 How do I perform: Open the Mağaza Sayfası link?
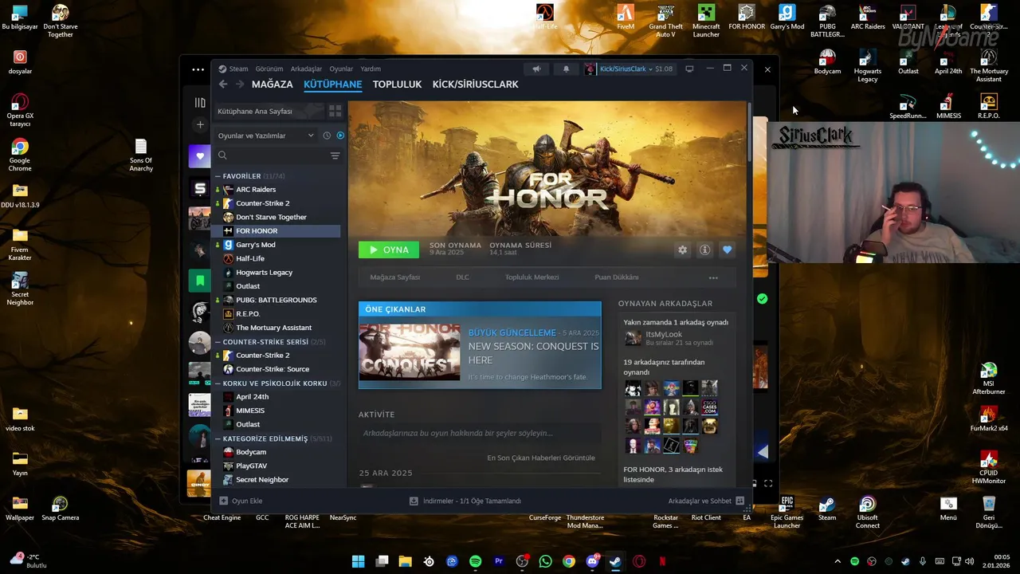[394, 277]
